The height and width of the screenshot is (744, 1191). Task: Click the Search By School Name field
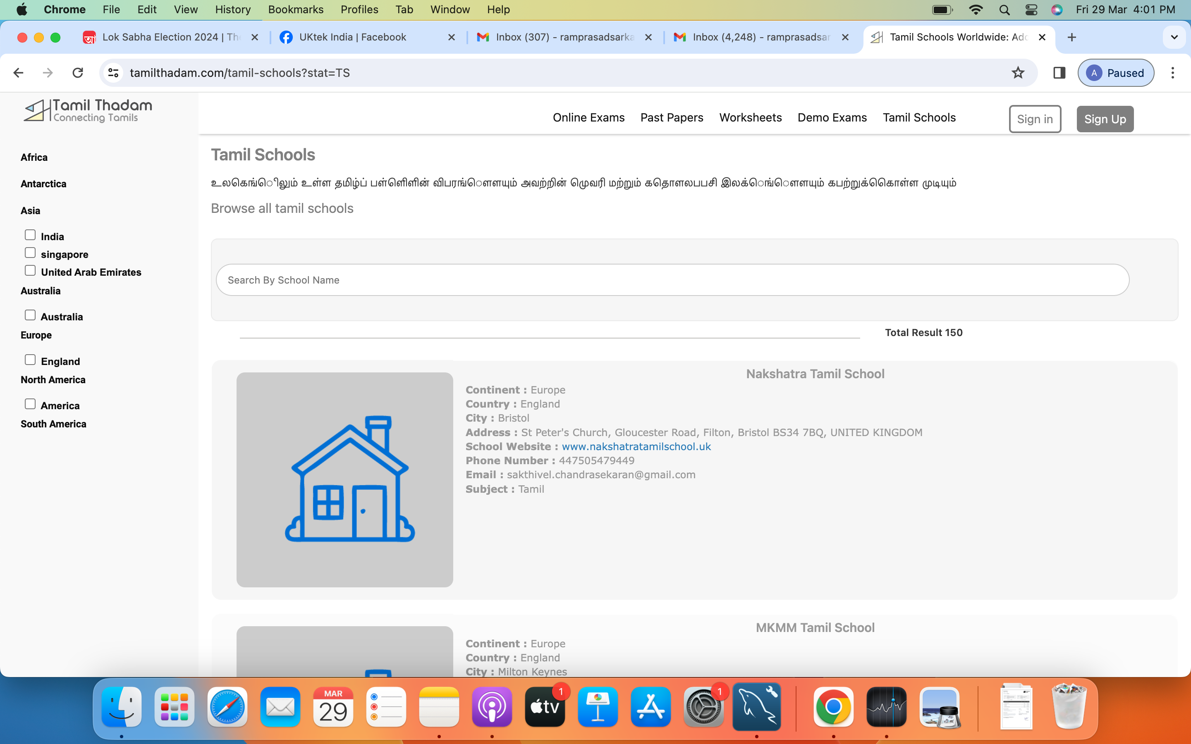[x=672, y=280]
